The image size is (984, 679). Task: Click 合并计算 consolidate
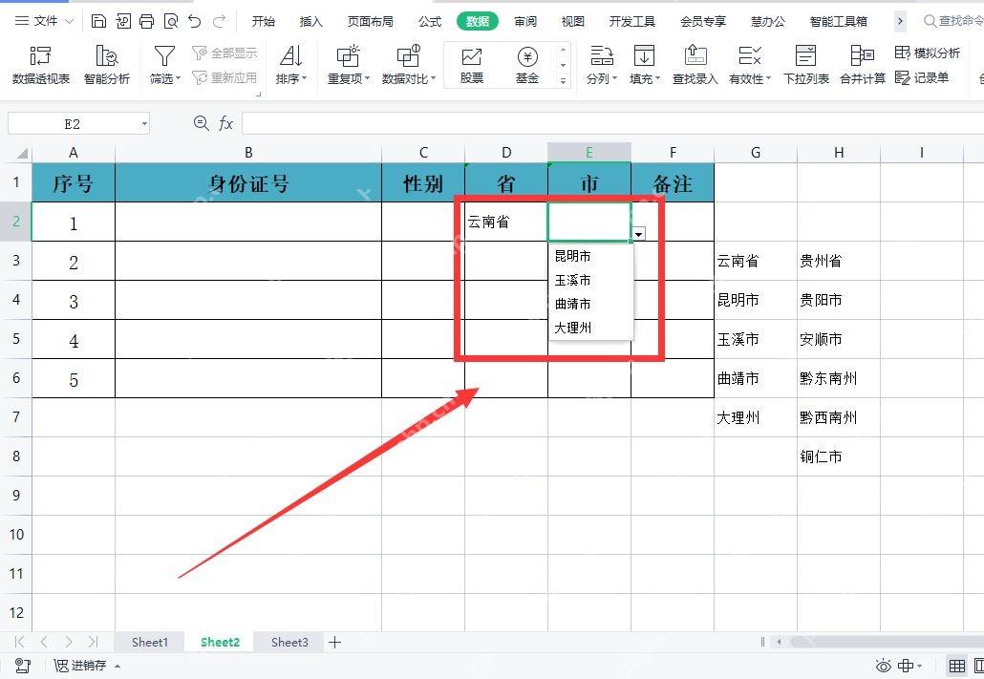click(x=863, y=65)
